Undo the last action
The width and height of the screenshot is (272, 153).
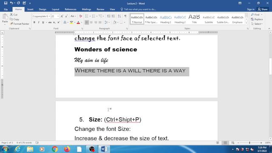11,3
